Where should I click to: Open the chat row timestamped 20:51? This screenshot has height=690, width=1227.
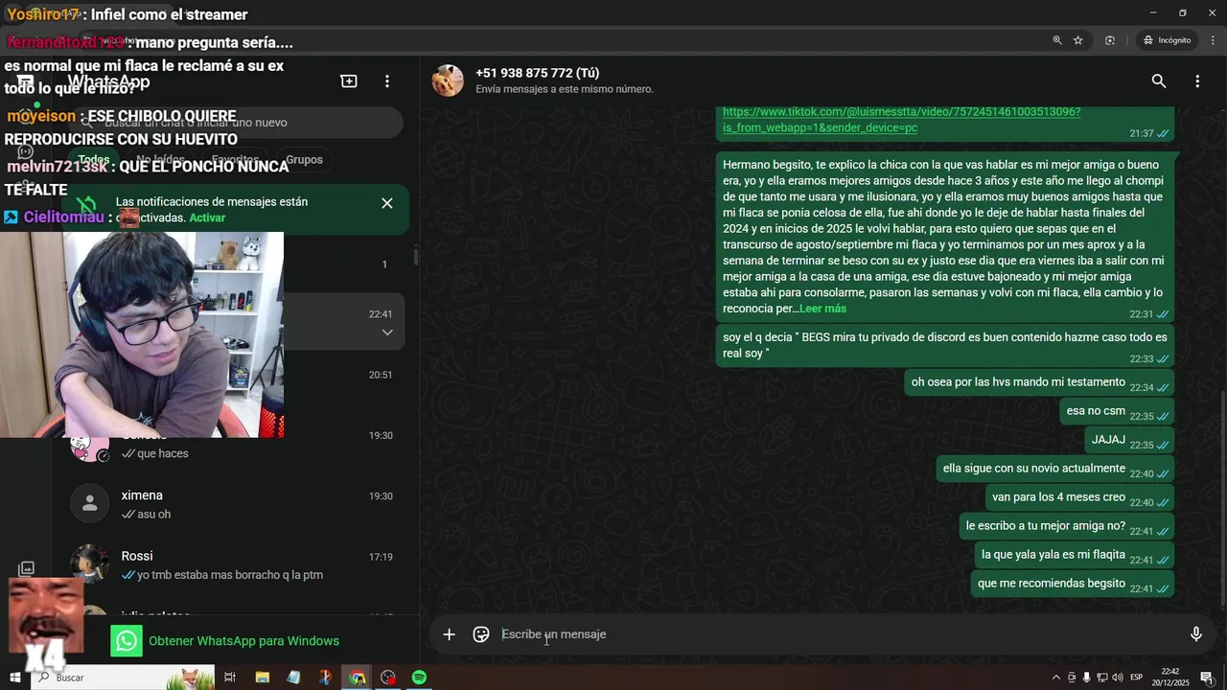(235, 383)
